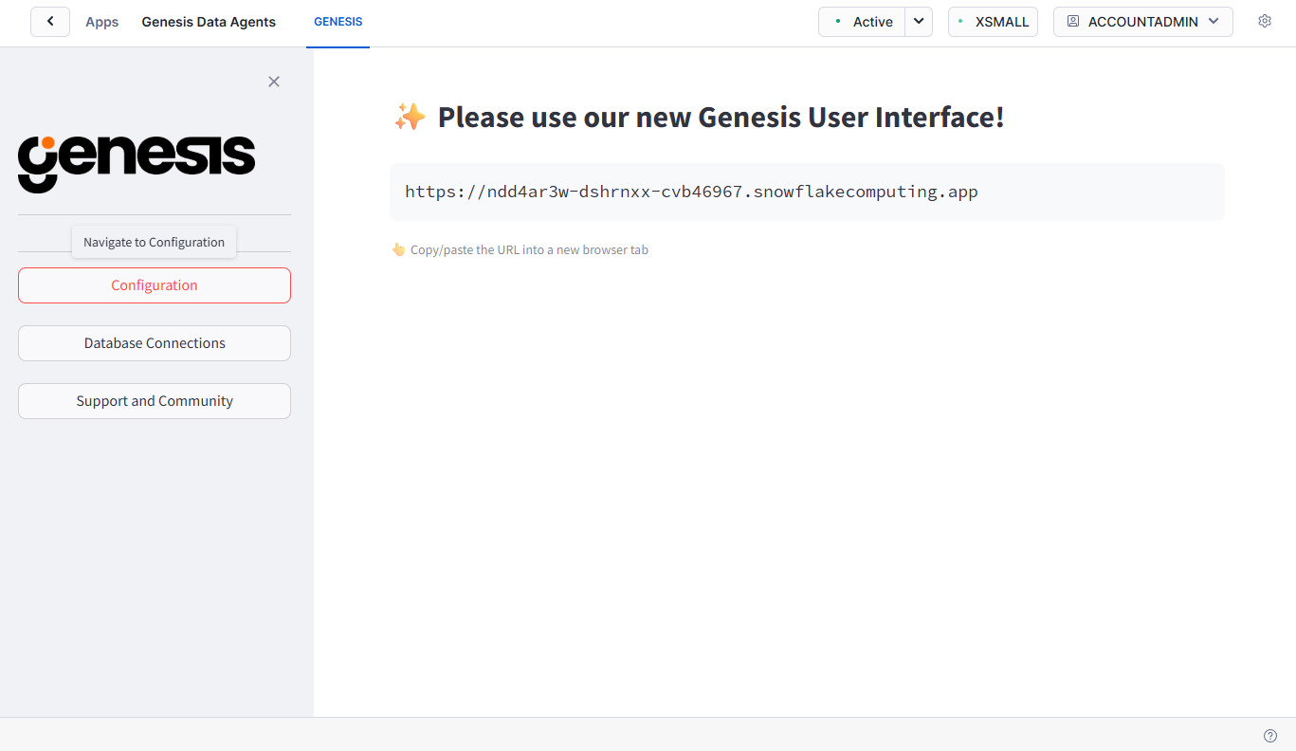Screen dimensions: 1296x751
Task: Close the sidebar with the X icon
Action: (274, 82)
